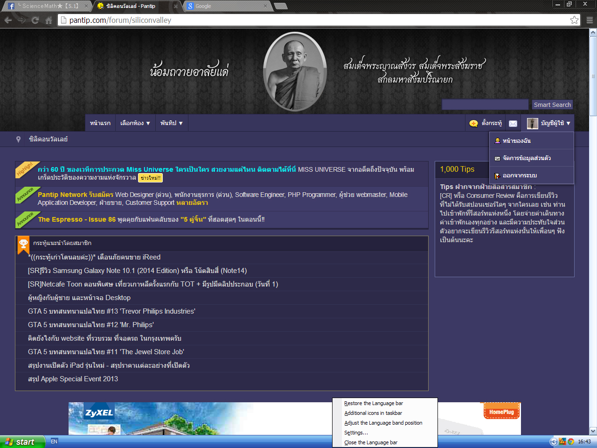597x448 pixels.
Task: Close the Google tab
Action: point(265,6)
